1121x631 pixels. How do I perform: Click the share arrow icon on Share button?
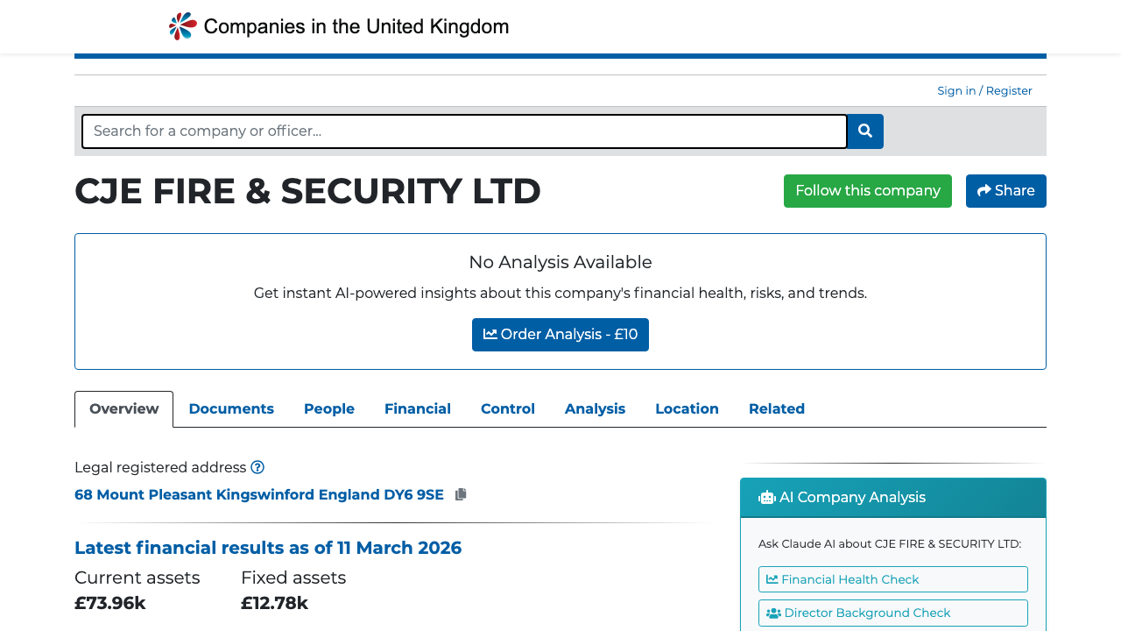point(983,190)
